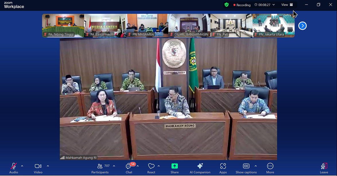Open the Participants panel
Viewport: 337px width, 176px height.
pyautogui.click(x=100, y=168)
